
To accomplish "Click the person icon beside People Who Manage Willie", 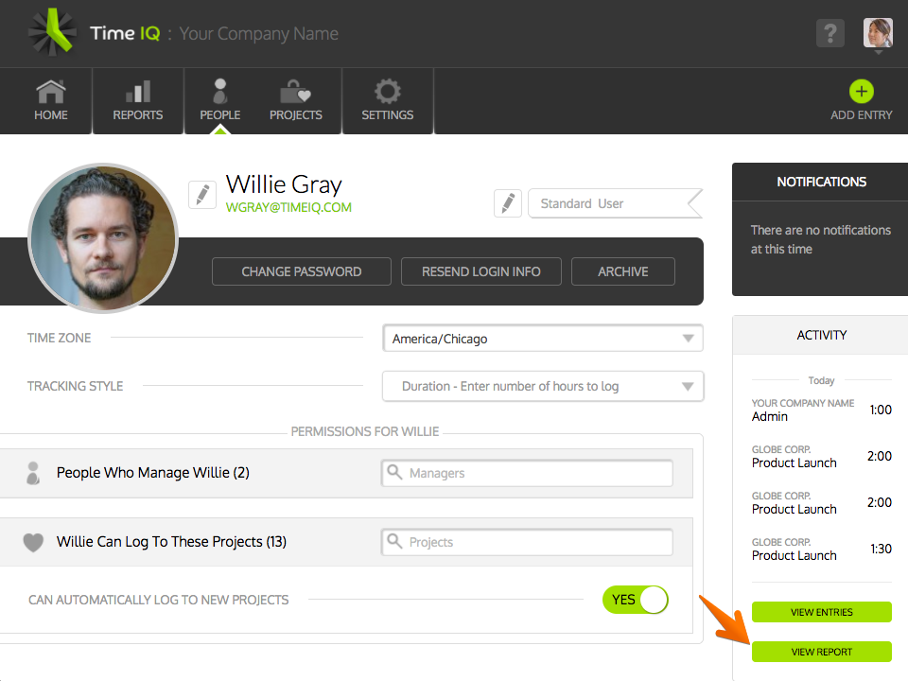I will click(x=34, y=473).
